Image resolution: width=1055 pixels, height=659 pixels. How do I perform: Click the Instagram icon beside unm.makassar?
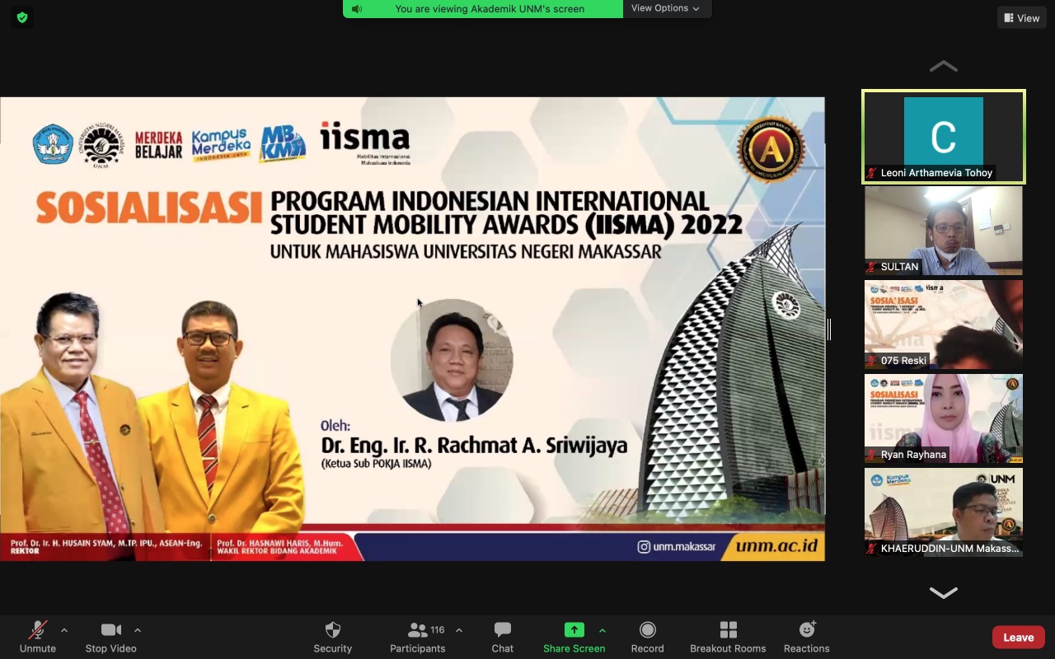[x=644, y=547]
